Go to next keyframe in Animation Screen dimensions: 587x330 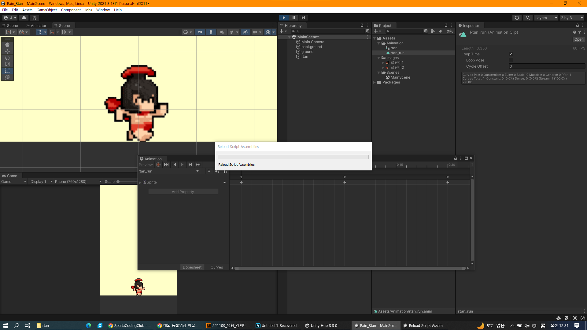[190, 165]
